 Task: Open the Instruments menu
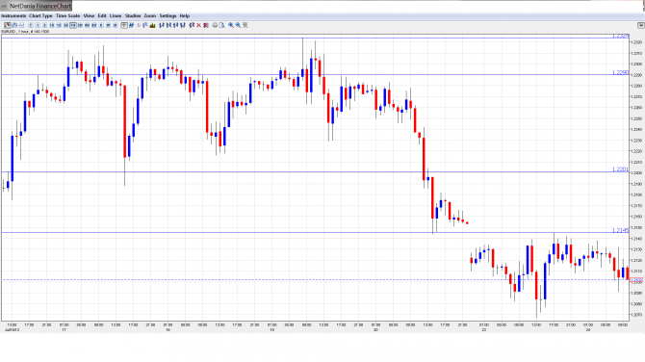click(x=13, y=15)
